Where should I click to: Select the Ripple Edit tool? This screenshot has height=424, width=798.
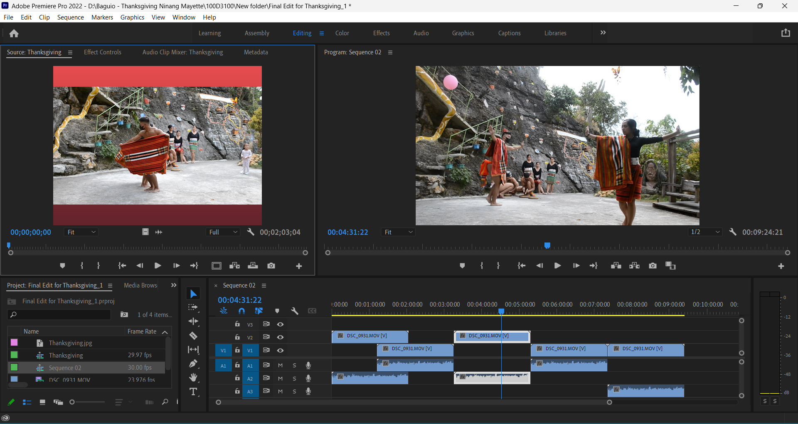tap(193, 322)
